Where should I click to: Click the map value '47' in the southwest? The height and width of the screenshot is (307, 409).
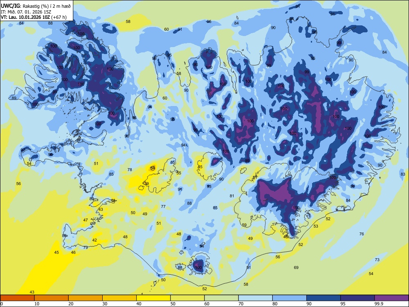85,220
